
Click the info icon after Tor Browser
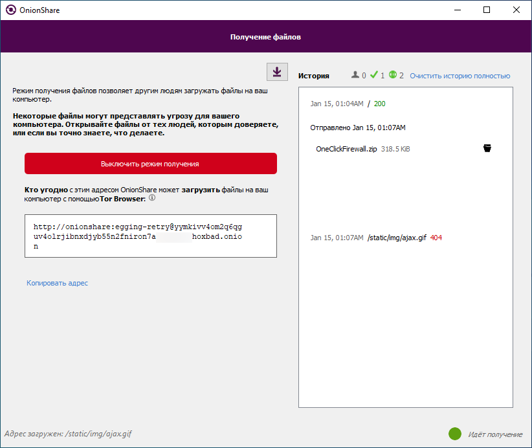[152, 197]
